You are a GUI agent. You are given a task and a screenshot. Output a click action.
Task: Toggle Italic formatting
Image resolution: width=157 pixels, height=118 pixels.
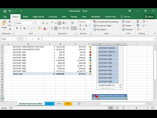coord(21,28)
